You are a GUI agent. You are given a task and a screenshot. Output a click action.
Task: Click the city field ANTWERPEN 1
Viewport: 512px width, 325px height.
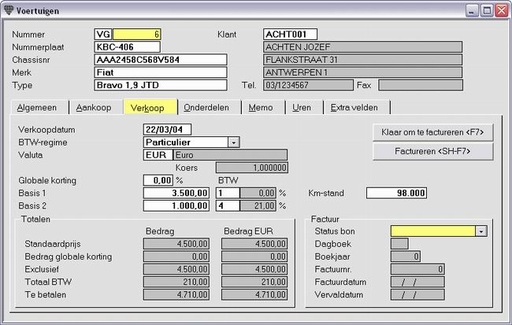[x=363, y=72]
